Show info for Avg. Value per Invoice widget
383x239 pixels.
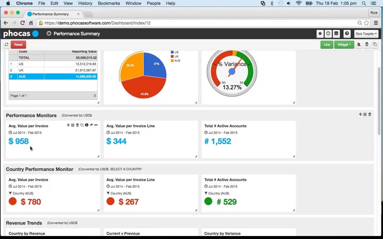pos(86,125)
